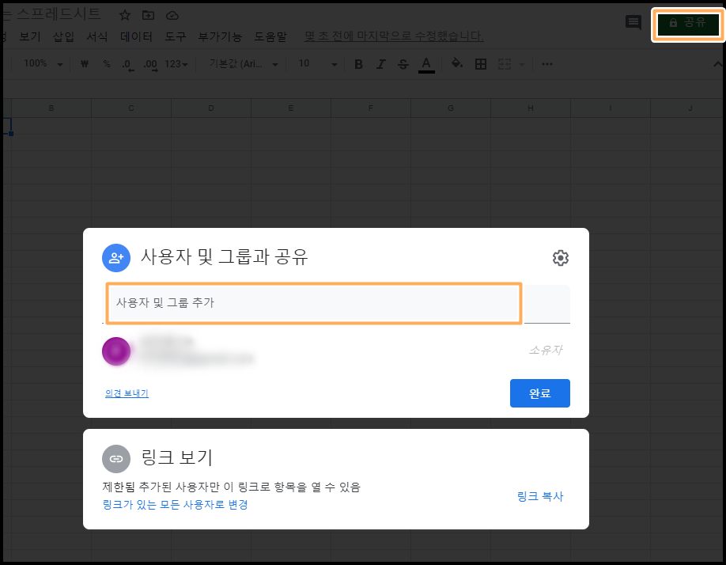Star the spreadsheet with the star icon

(x=124, y=15)
